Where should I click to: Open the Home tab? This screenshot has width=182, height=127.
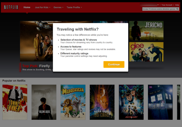[27, 7]
